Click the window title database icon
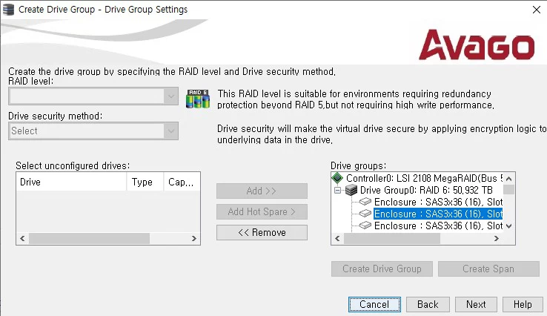The width and height of the screenshot is (547, 316). click(8, 10)
